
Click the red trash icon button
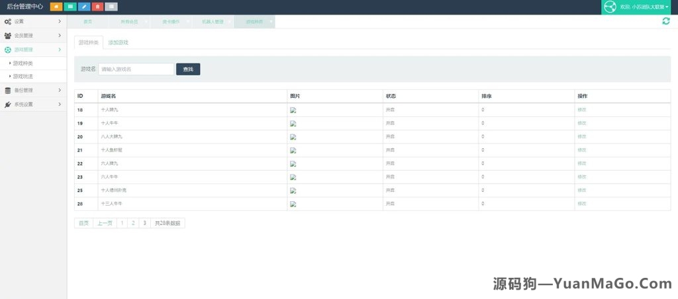(x=97, y=7)
